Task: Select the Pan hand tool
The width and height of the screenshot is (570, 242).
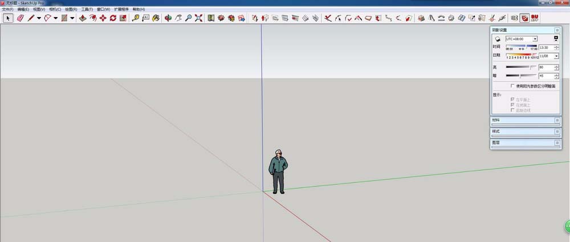Action: pos(178,18)
